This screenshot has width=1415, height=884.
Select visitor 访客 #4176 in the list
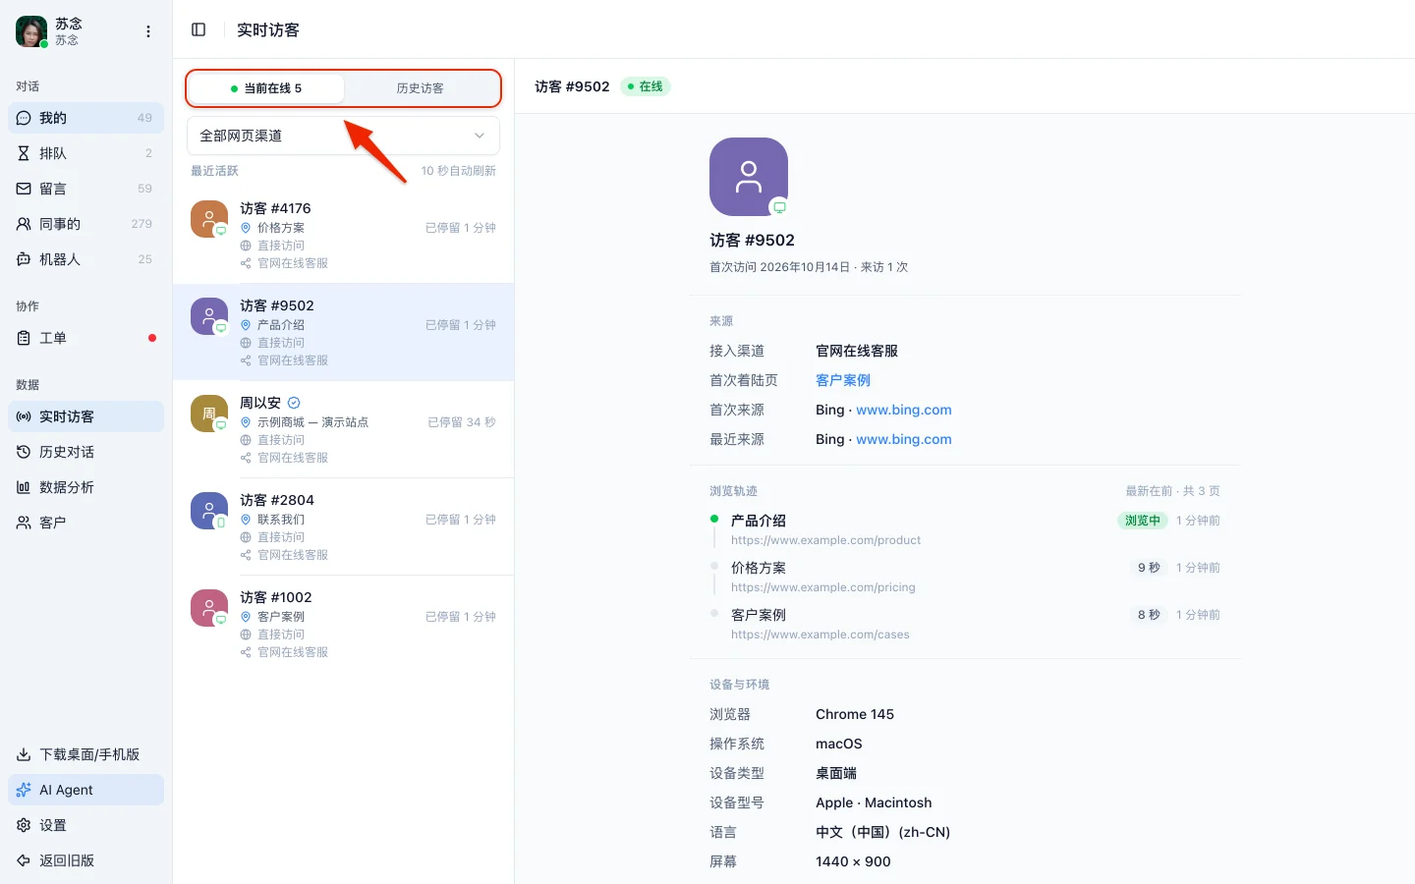pos(343,236)
